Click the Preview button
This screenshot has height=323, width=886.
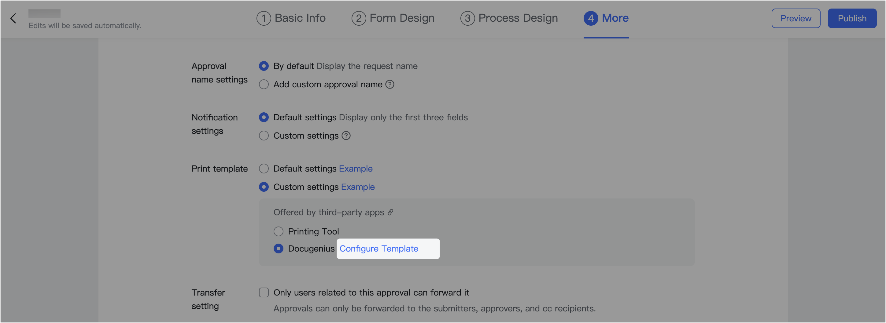(x=796, y=18)
